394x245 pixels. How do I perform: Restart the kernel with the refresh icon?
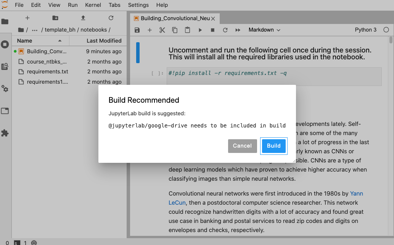point(225,30)
